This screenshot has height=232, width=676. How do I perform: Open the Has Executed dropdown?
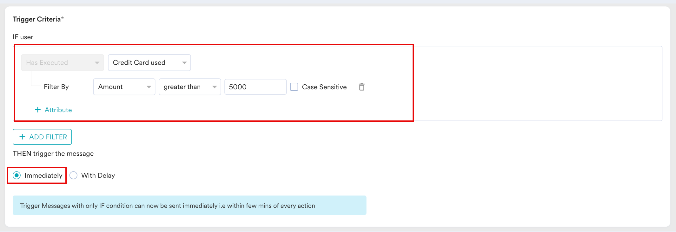[63, 63]
